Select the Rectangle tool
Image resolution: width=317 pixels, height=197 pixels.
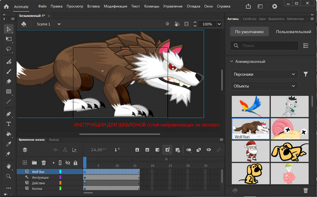tap(8, 91)
